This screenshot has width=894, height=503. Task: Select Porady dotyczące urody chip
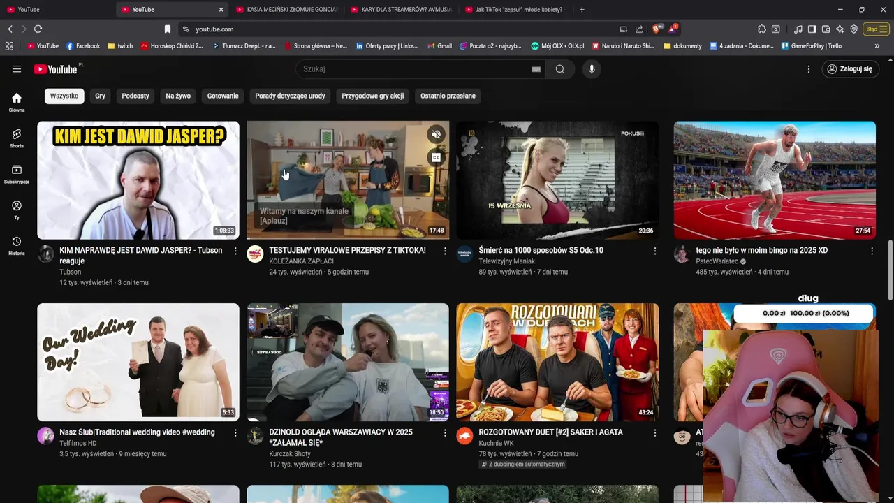(x=290, y=96)
